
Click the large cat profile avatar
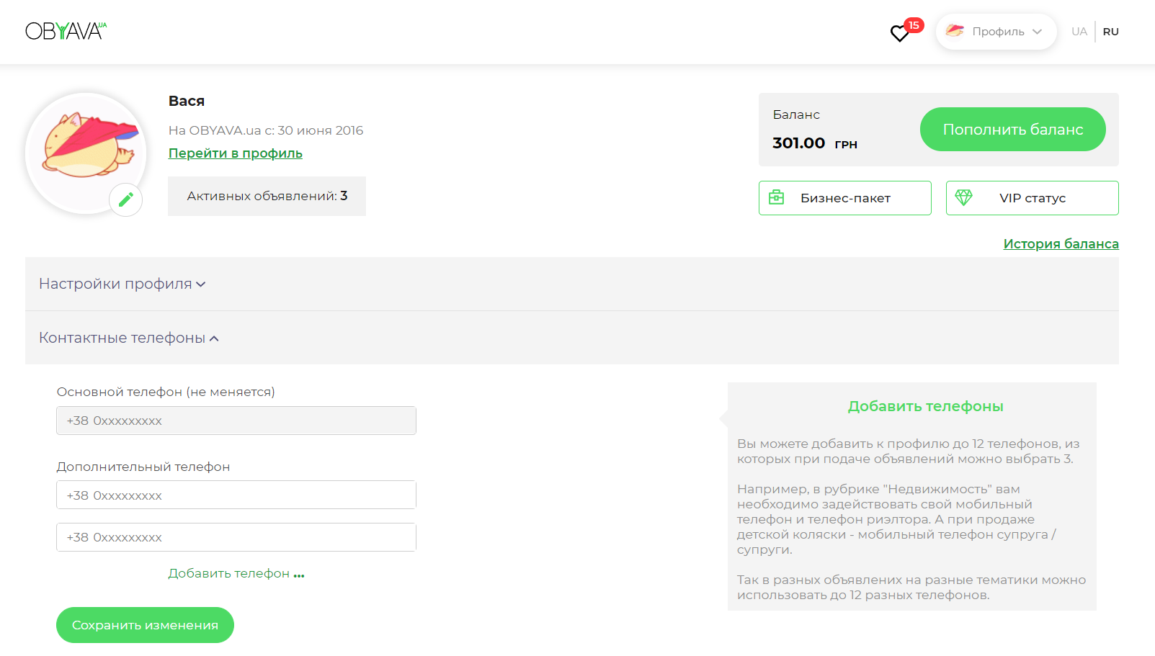[86, 150]
